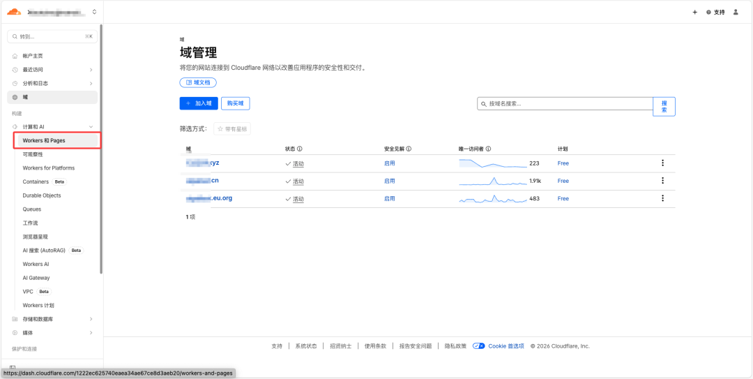Open Workers for Platforms
753x379 pixels.
click(x=49, y=168)
